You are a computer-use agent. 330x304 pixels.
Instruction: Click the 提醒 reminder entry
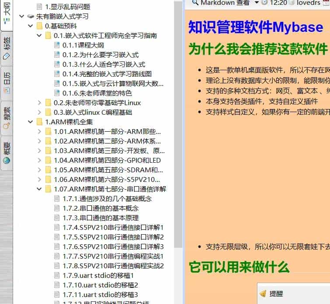click(x=276, y=294)
